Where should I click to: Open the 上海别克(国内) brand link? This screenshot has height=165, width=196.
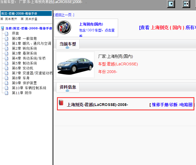point(91,24)
